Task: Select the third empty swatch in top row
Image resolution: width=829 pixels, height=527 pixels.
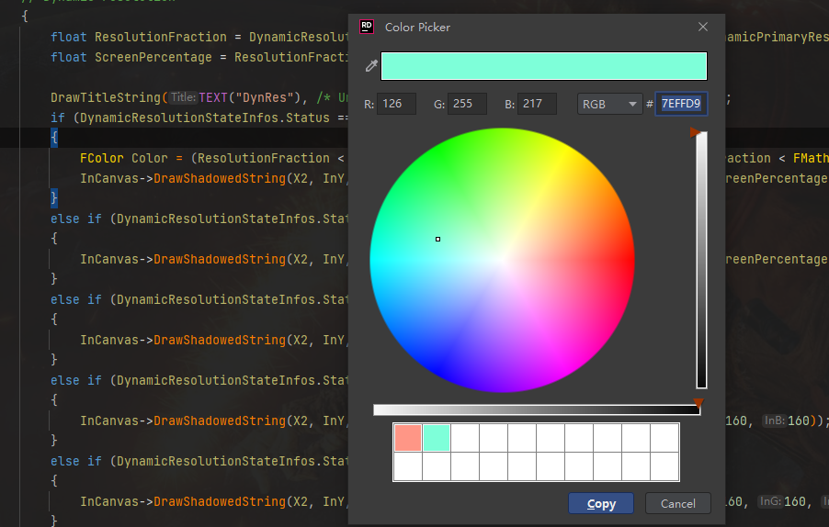Action: (x=522, y=438)
